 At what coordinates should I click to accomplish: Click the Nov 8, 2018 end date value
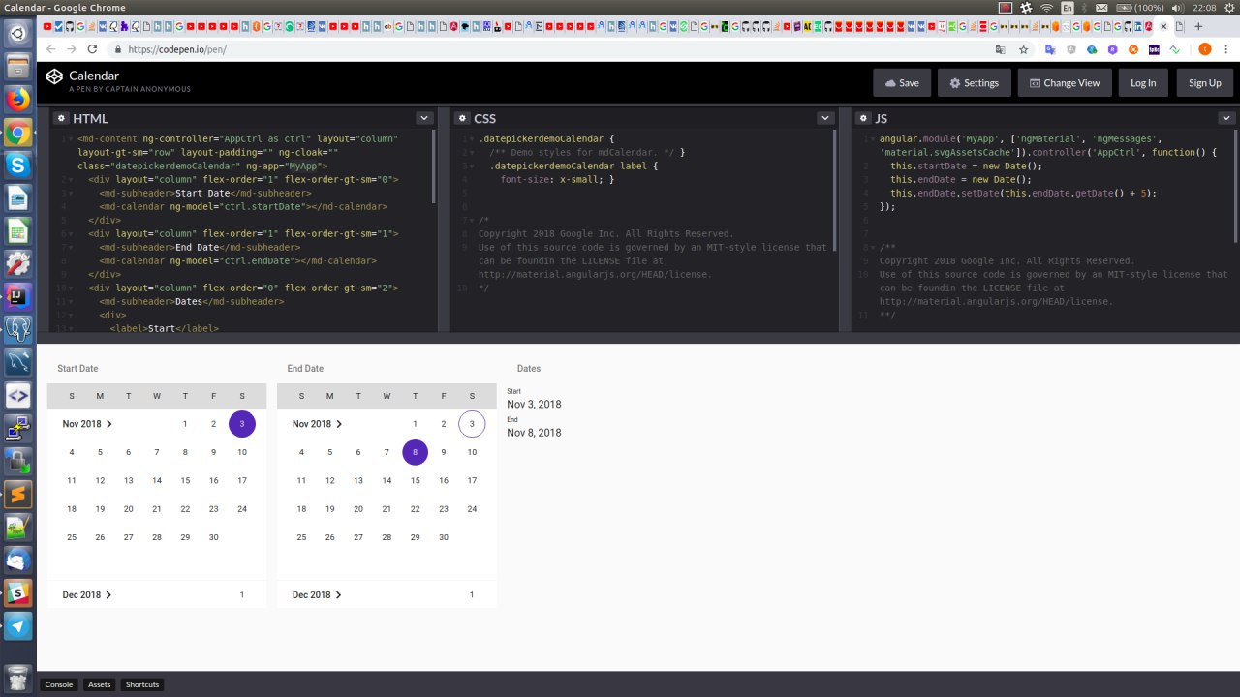[534, 433]
